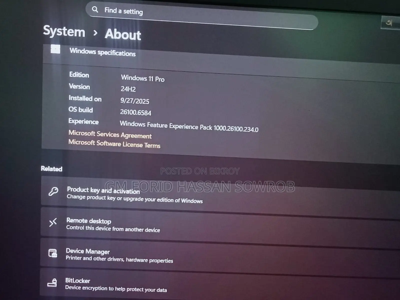Select the OS build label
The image size is (400, 300).
click(80, 110)
